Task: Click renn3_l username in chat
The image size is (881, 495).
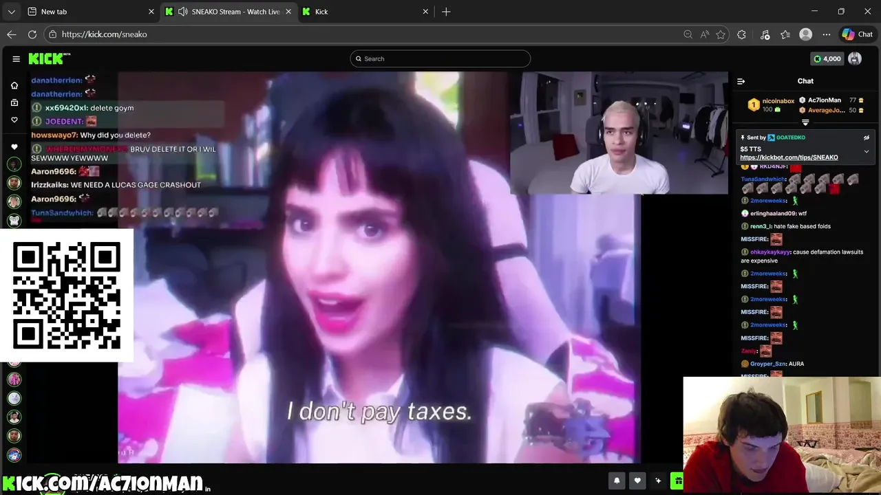Action: point(761,226)
